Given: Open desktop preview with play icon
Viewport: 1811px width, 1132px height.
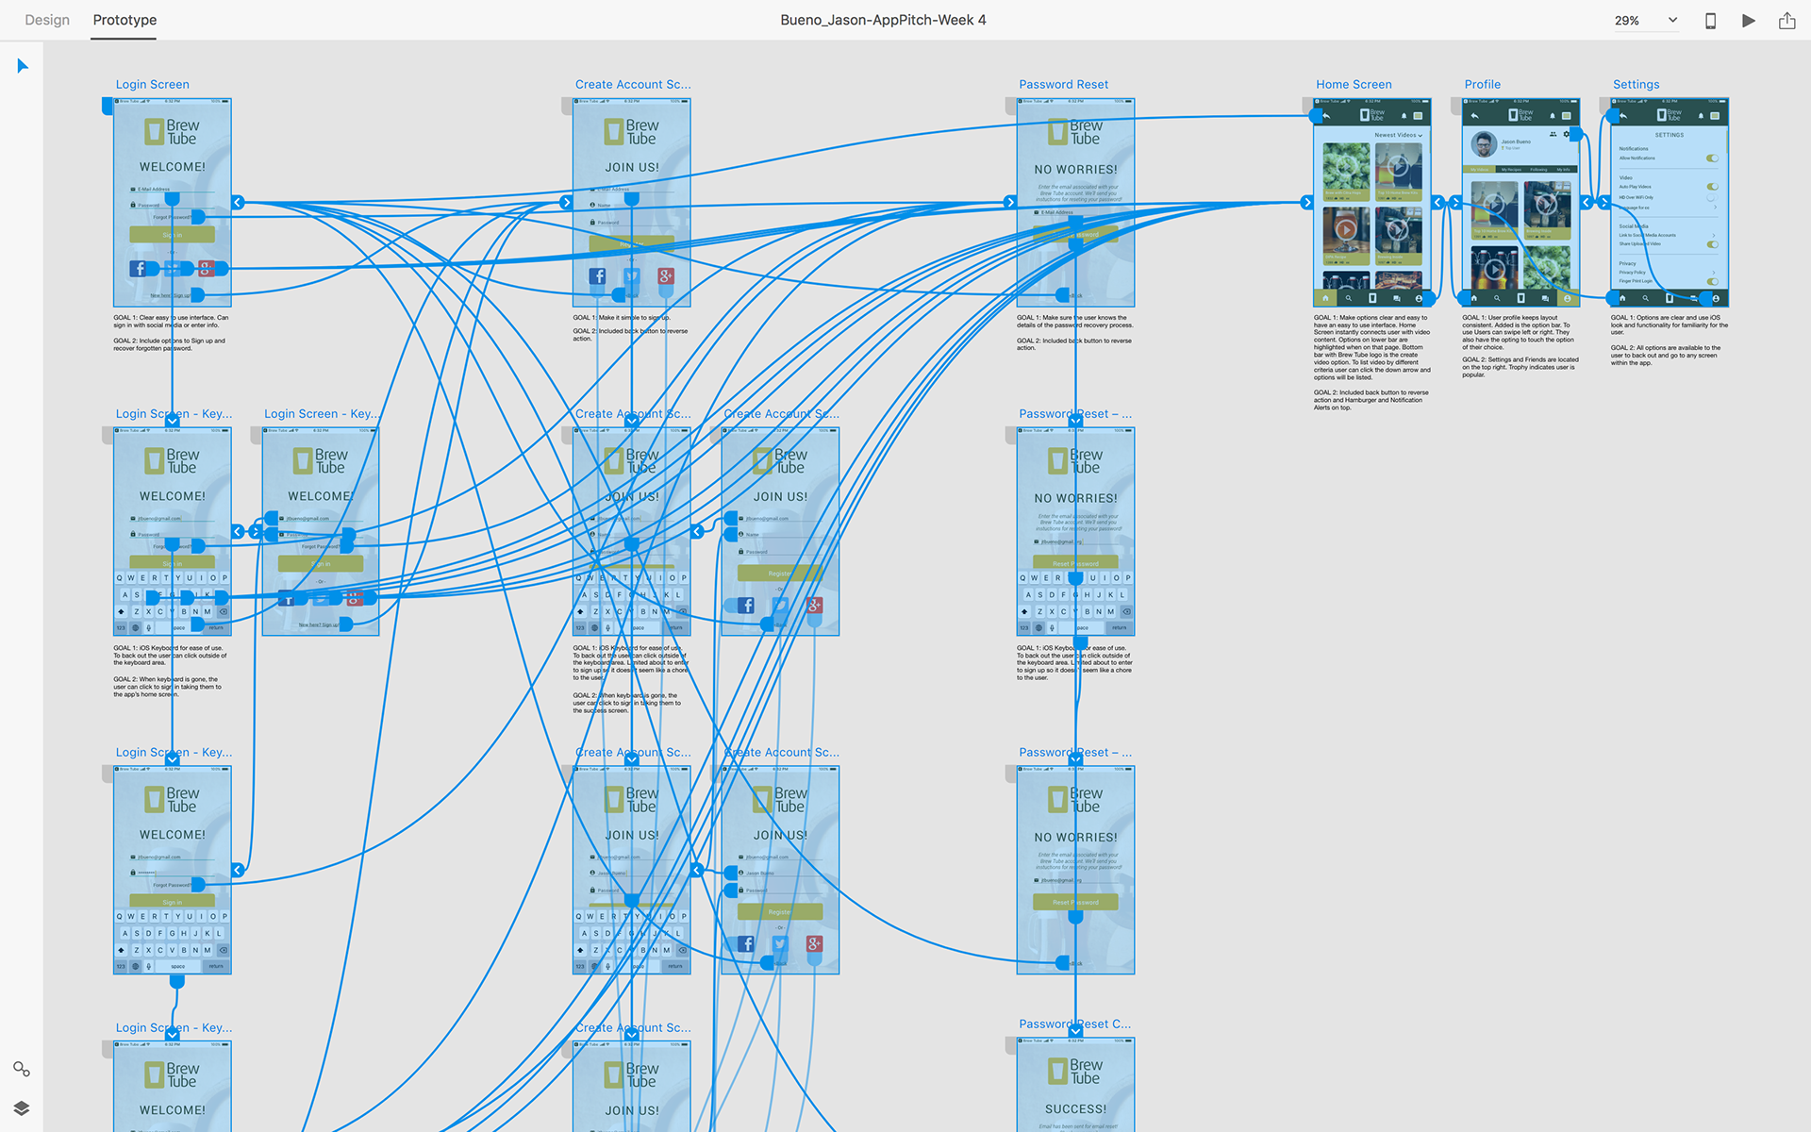Looking at the screenshot, I should coord(1748,21).
